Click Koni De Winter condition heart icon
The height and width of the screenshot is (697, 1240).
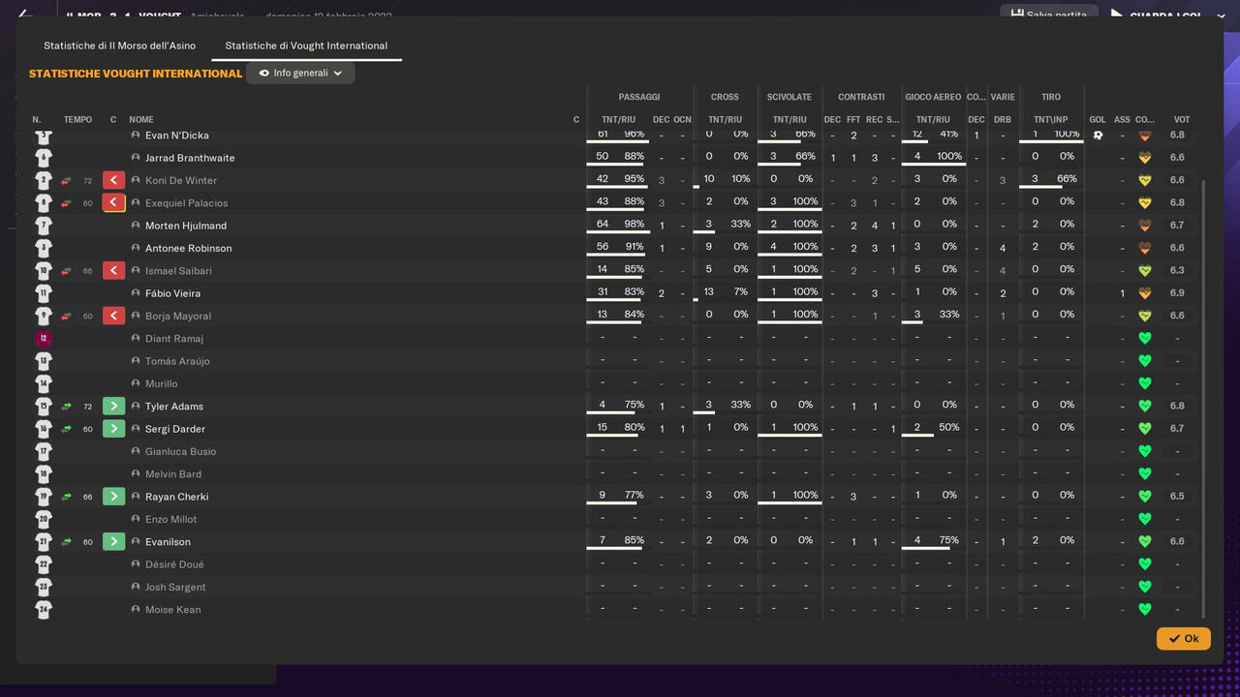pos(1144,180)
